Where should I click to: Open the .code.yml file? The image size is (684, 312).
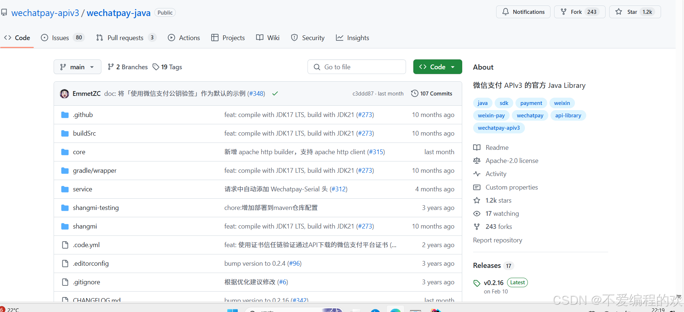pos(86,245)
